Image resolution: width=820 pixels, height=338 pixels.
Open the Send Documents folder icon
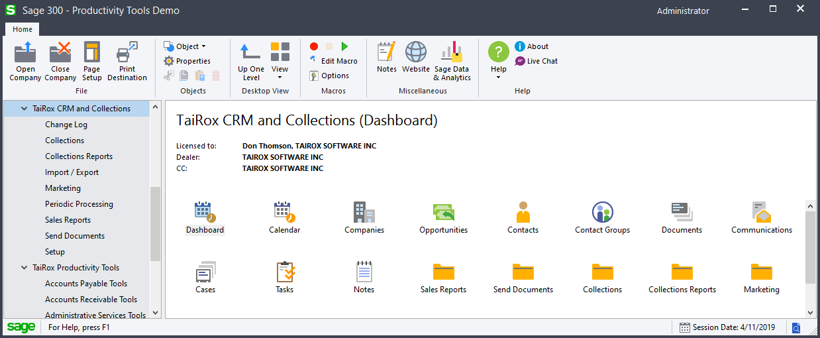pyautogui.click(x=523, y=272)
